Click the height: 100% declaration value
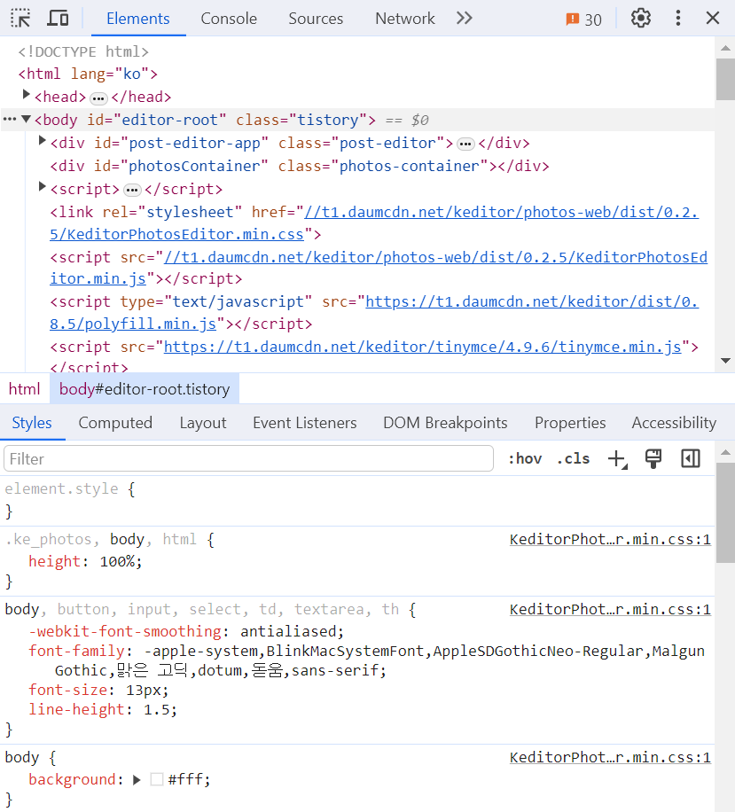This screenshot has height=812, width=735. tap(118, 562)
